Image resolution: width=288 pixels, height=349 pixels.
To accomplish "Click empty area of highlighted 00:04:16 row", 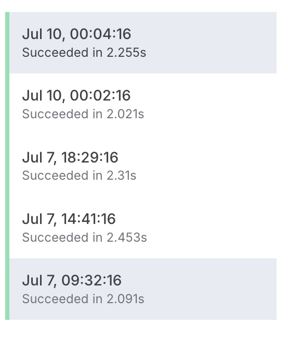I will tap(211, 43).
